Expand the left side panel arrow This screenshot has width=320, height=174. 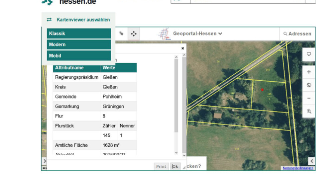[44, 161]
